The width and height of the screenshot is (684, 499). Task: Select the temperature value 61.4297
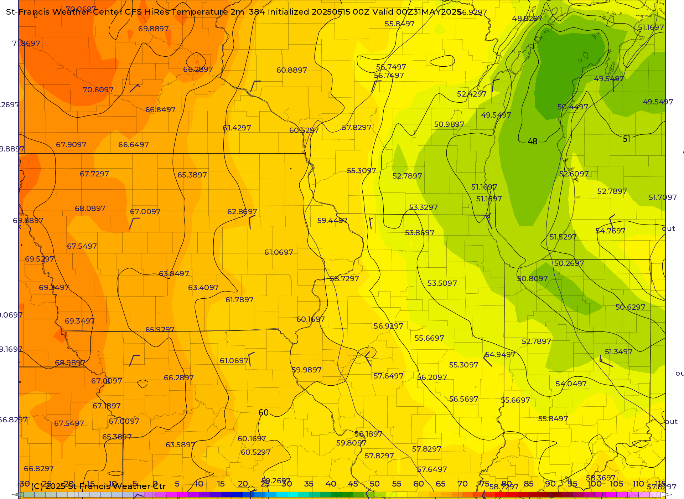(x=237, y=128)
